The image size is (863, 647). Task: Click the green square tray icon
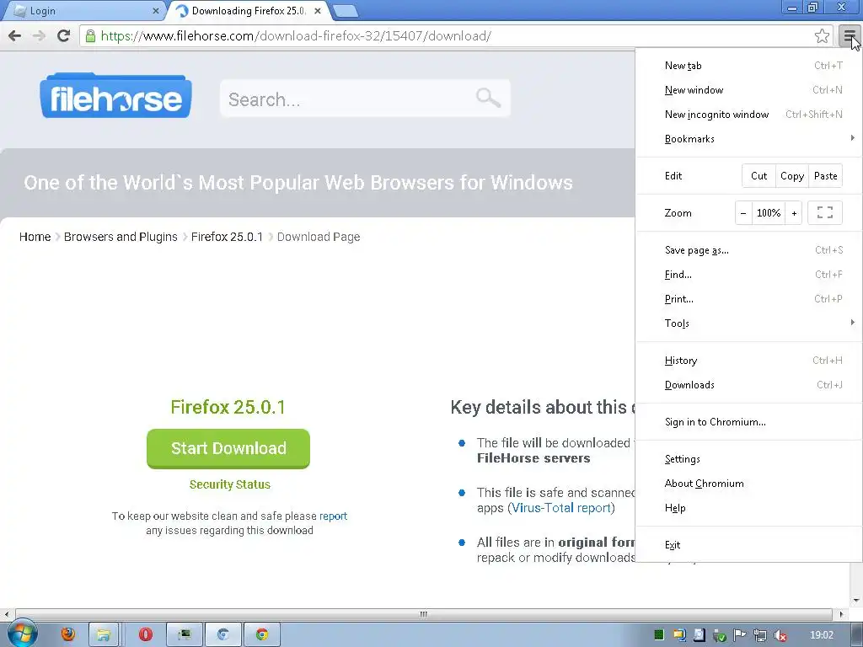point(659,635)
